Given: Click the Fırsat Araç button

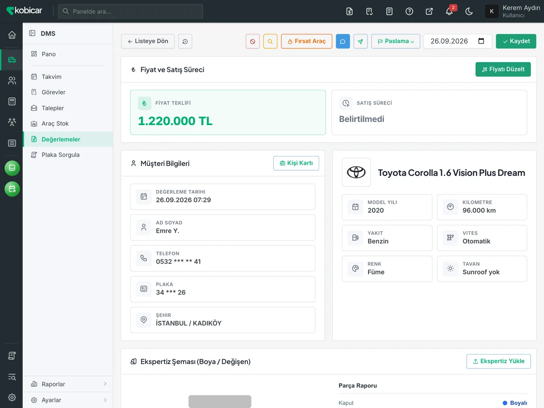Looking at the screenshot, I should tap(307, 41).
